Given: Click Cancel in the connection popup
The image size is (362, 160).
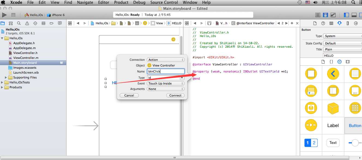Looking at the screenshot, I should tap(129, 95).
